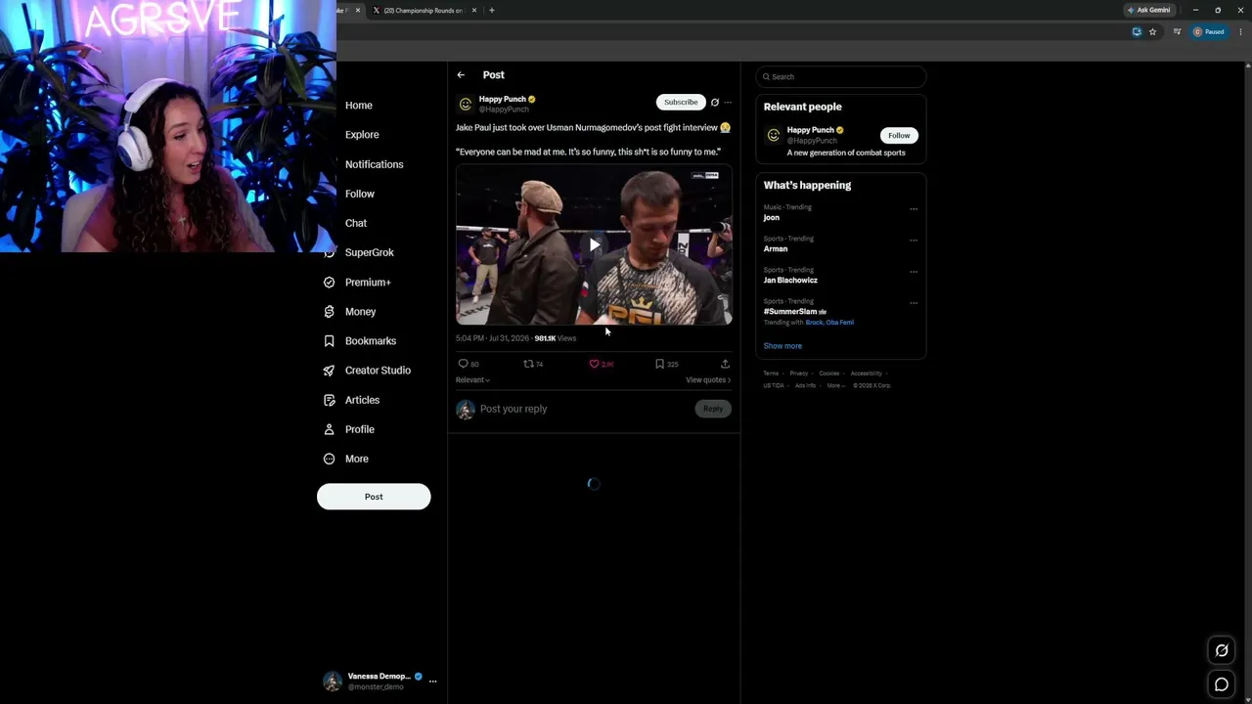This screenshot has width=1252, height=704.
Task: Open the More circle icon in sidebar
Action: tap(329, 459)
